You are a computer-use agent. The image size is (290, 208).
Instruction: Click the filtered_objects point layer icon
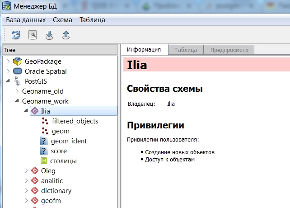tap(45, 121)
